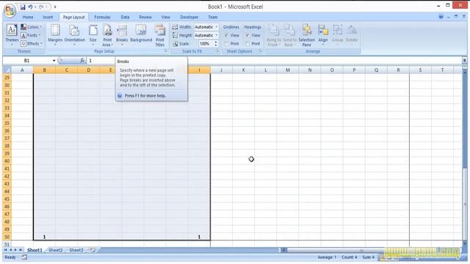Click macro record icon in status bar

click(x=24, y=257)
